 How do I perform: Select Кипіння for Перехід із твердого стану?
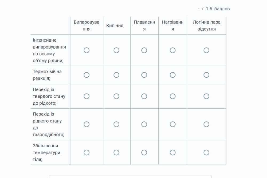[116, 96]
